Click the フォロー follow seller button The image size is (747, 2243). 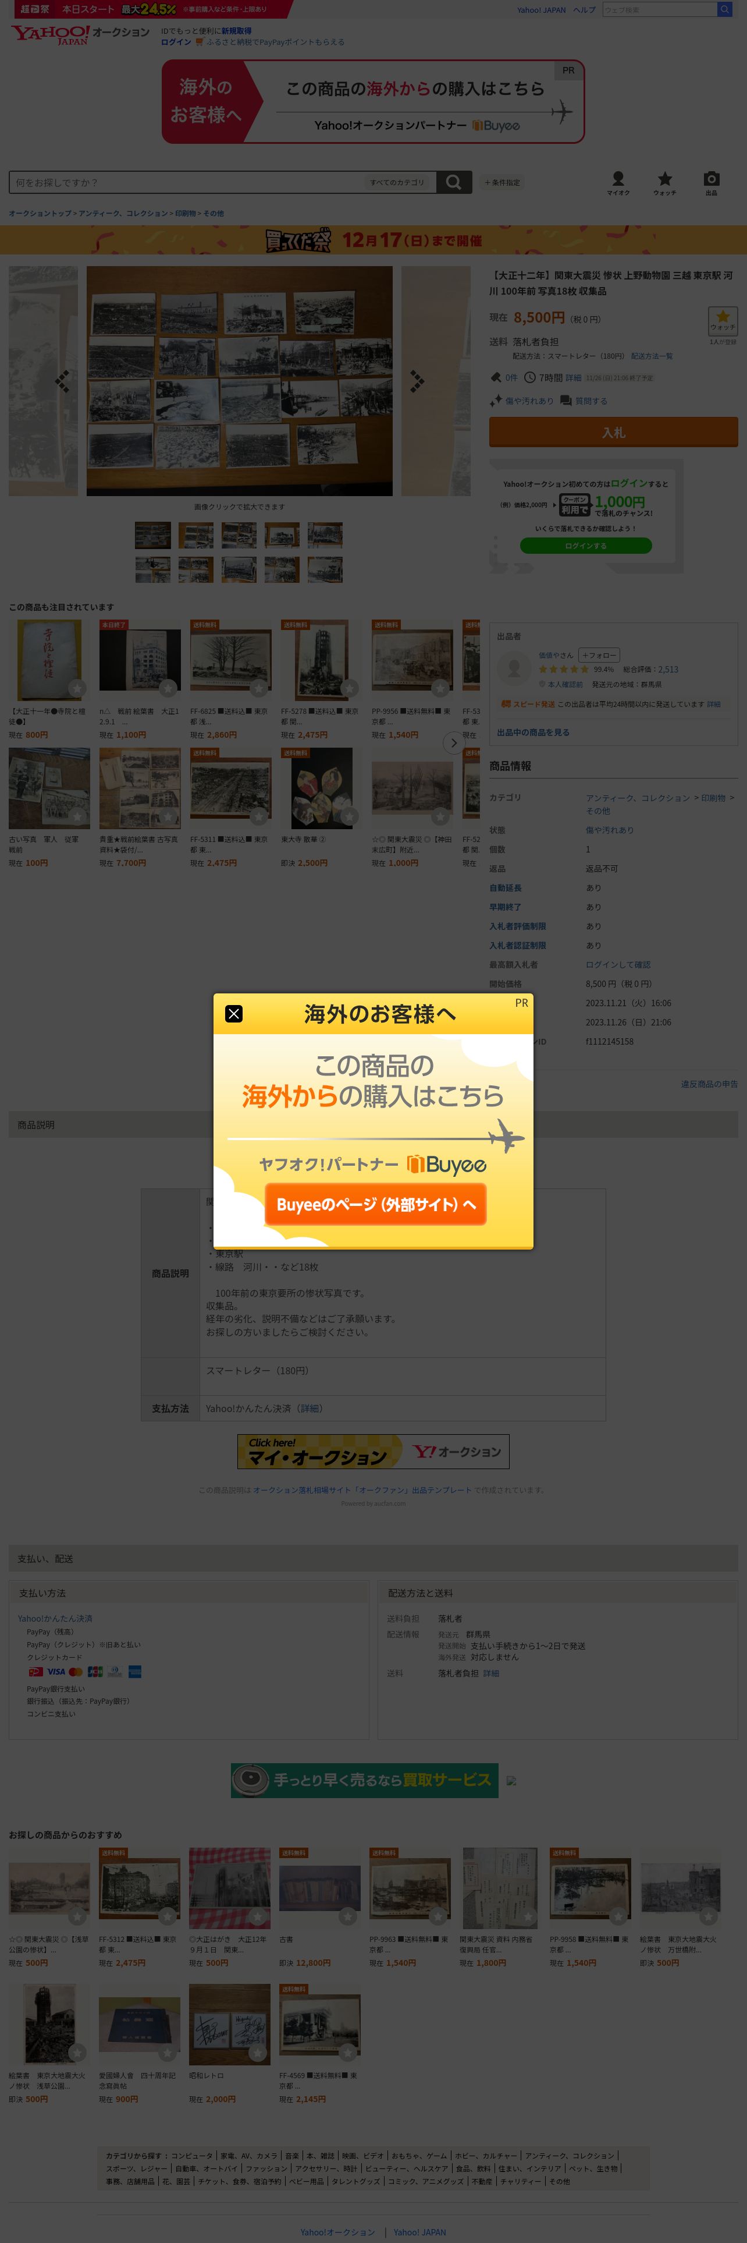(x=598, y=654)
